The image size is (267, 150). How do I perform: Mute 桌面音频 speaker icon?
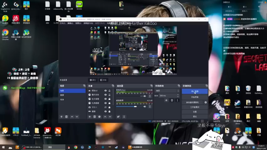coord(145,107)
